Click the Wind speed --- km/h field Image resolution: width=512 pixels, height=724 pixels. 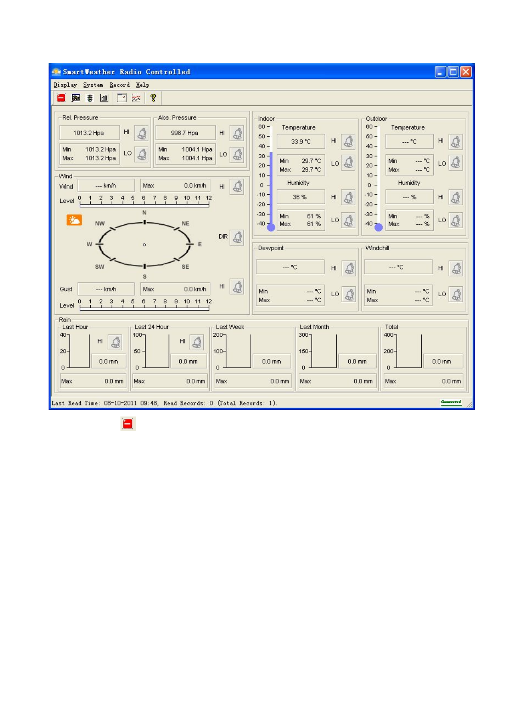[x=106, y=186]
